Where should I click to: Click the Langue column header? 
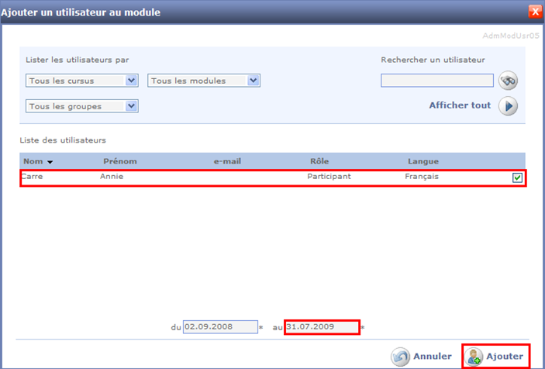423,161
